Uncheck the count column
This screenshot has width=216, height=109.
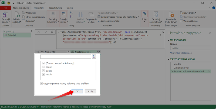pos(43,67)
